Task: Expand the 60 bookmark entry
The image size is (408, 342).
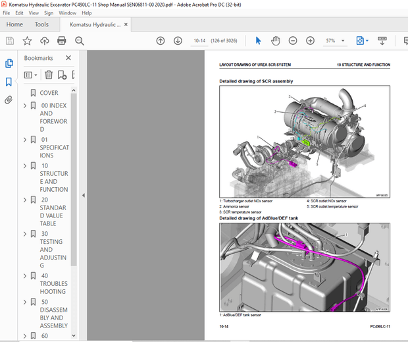Action: point(25,336)
